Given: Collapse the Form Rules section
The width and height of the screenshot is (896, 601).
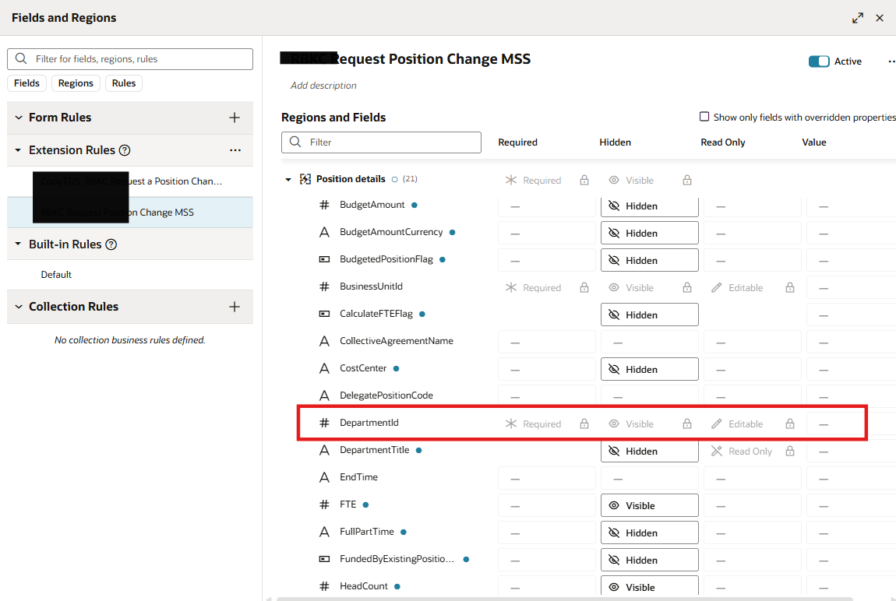Looking at the screenshot, I should pos(19,118).
